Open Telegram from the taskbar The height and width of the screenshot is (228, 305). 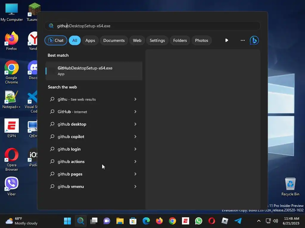(x=238, y=221)
